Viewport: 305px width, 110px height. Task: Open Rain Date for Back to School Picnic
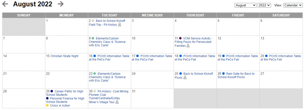[236, 75]
